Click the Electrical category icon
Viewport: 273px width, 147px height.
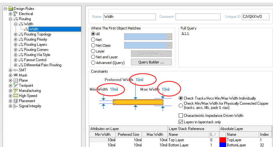16,14
